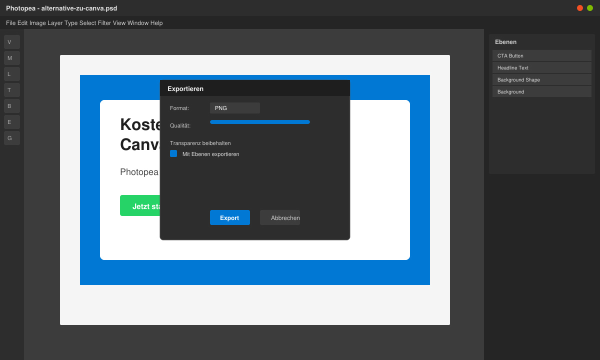Select the CTA Button layer
600x360 pixels.
pos(542,55)
